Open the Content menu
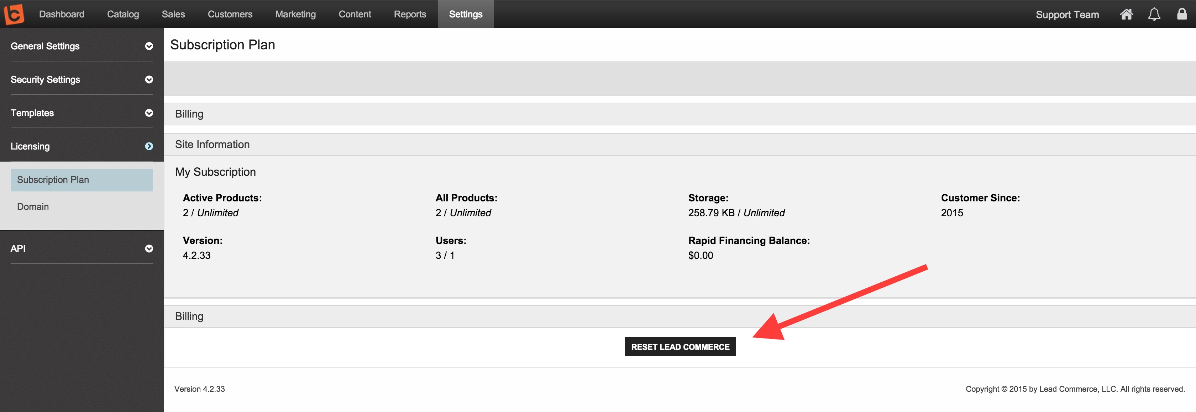Viewport: 1196px width, 412px height. pos(355,14)
